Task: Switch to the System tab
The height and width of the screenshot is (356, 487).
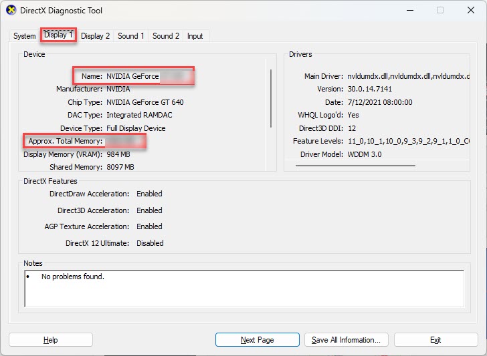Action: (25, 36)
